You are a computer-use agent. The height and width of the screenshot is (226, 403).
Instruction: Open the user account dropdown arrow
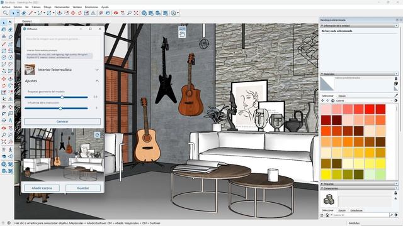click(178, 13)
